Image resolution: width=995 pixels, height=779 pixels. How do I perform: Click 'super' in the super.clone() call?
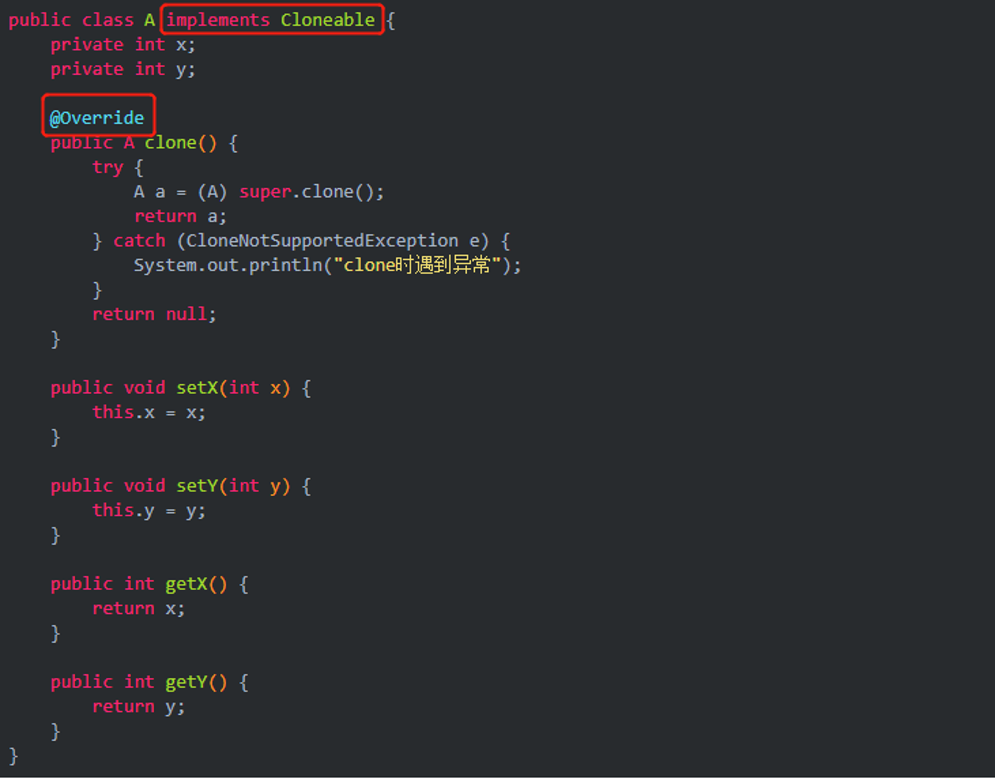[x=265, y=192]
